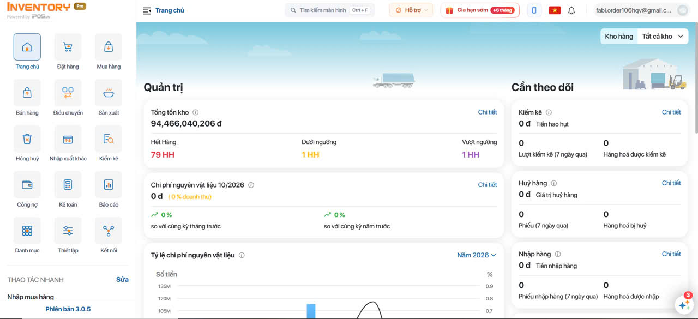
Task: Click Sửa in Thao tác nhanh
Action: pos(122,280)
